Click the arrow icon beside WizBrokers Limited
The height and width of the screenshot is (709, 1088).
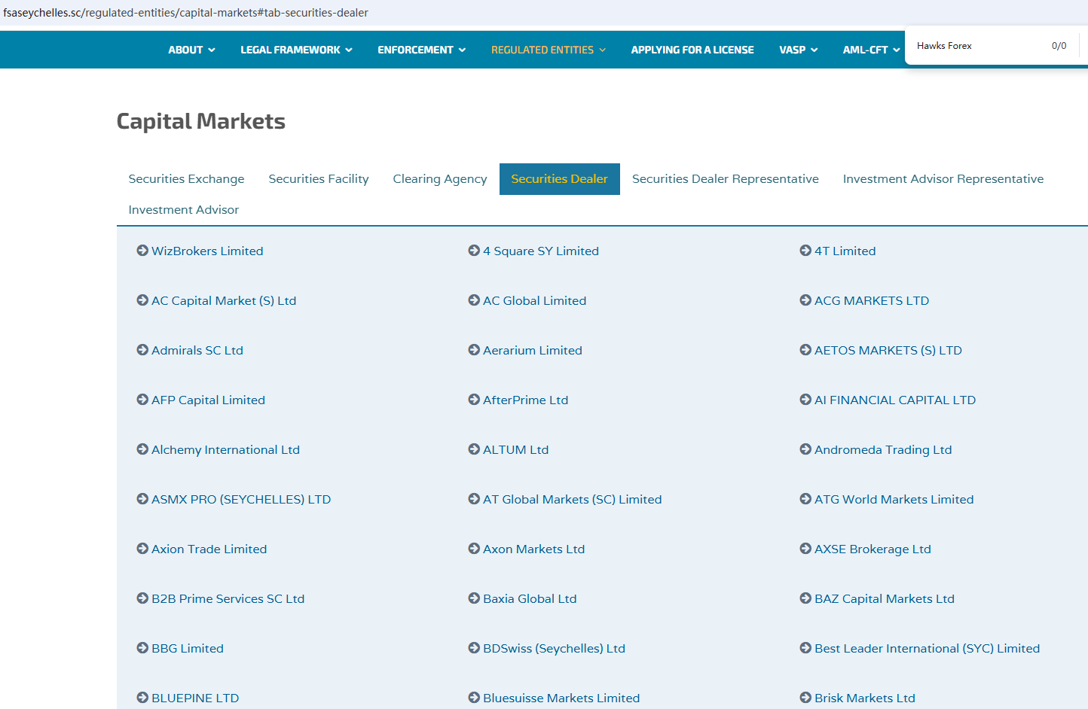click(142, 251)
